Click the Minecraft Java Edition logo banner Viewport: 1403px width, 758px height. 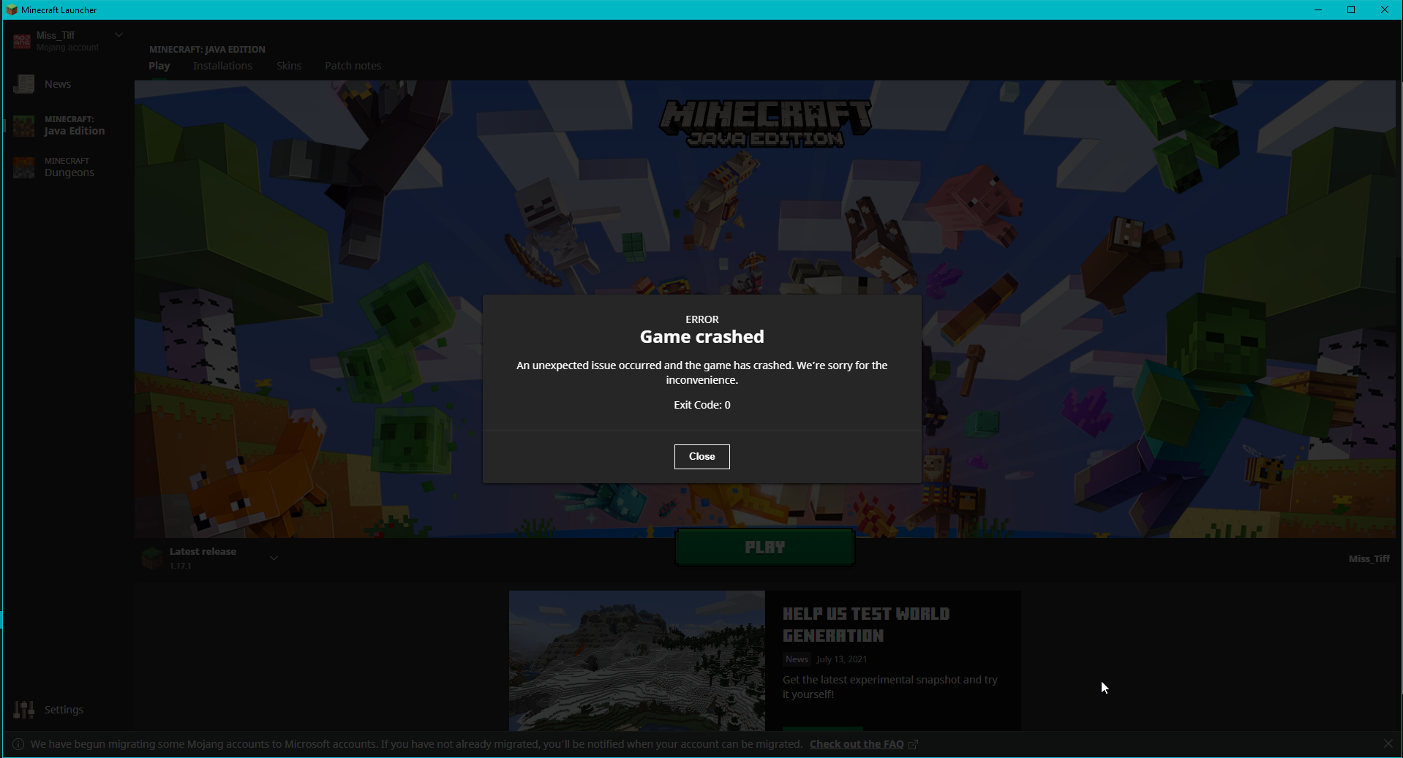[765, 124]
